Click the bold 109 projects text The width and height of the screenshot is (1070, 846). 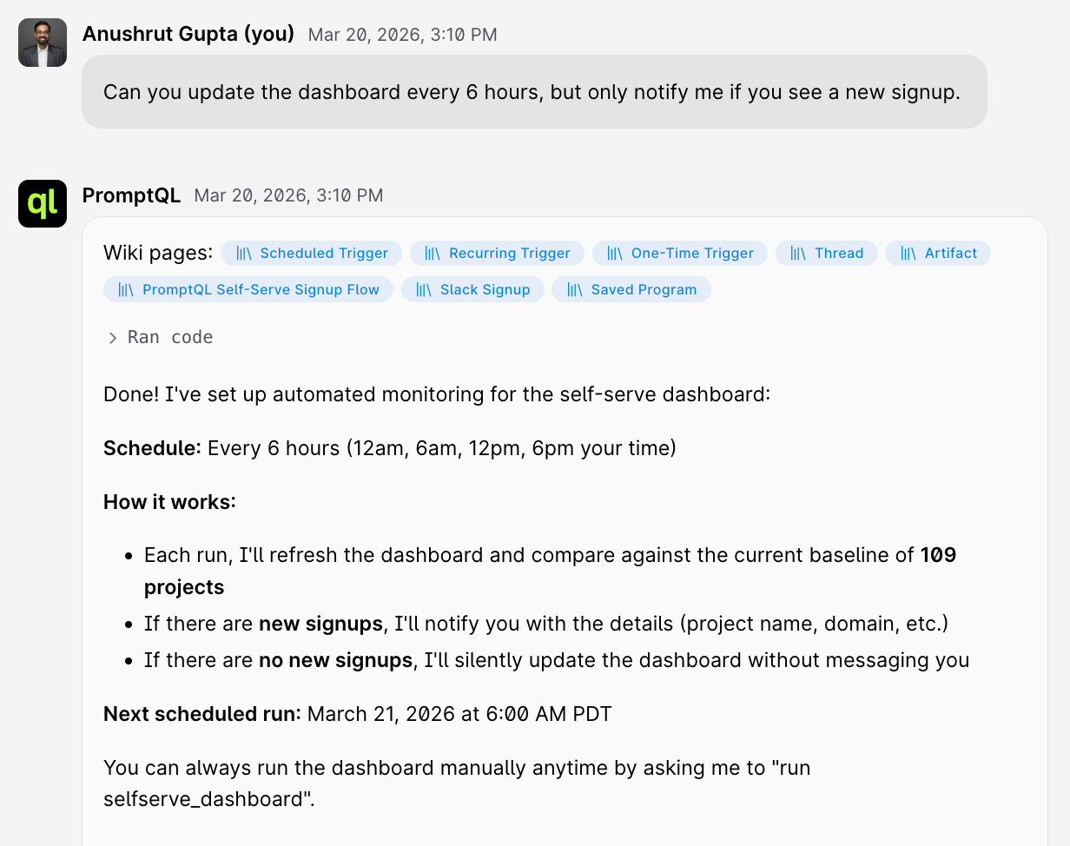938,555
